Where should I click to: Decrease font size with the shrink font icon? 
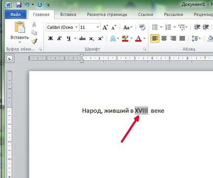(114, 27)
